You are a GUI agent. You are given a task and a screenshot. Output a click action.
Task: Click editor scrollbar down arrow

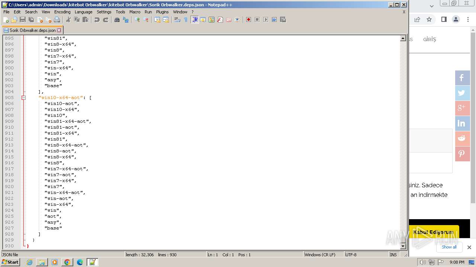point(403,246)
